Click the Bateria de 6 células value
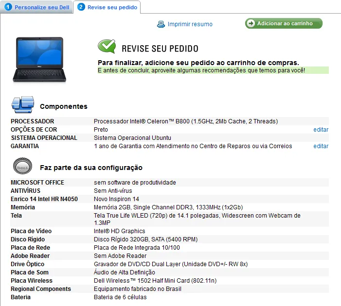The height and width of the screenshot is (306, 341). point(120,297)
